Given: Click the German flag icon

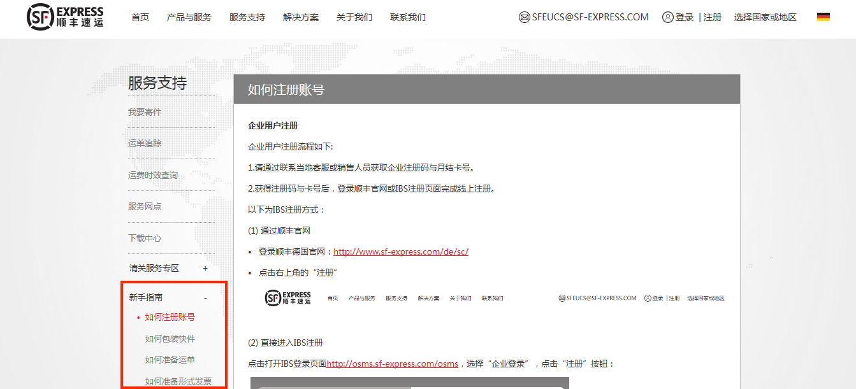Looking at the screenshot, I should [x=823, y=17].
